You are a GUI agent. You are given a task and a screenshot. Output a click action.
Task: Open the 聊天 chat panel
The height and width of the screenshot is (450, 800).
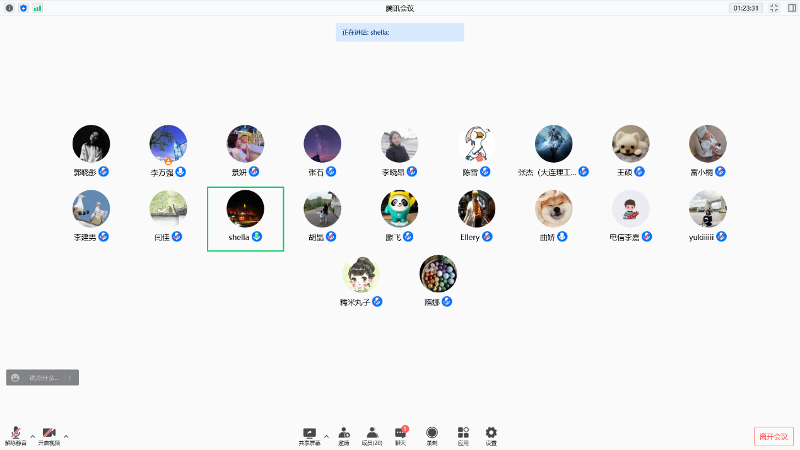(x=401, y=436)
